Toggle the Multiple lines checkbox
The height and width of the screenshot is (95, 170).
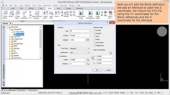[94, 45]
